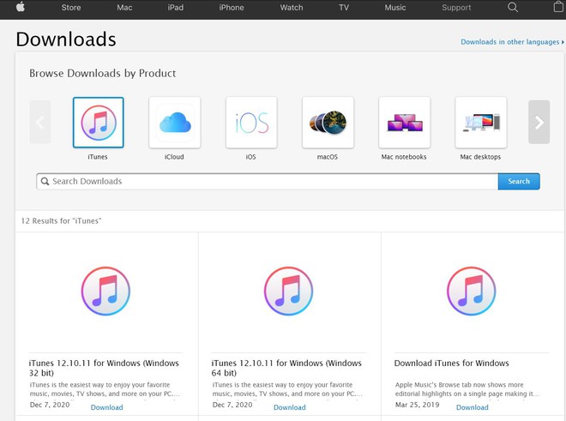Open the TV menu item
This screenshot has width=566, height=421.
point(344,8)
